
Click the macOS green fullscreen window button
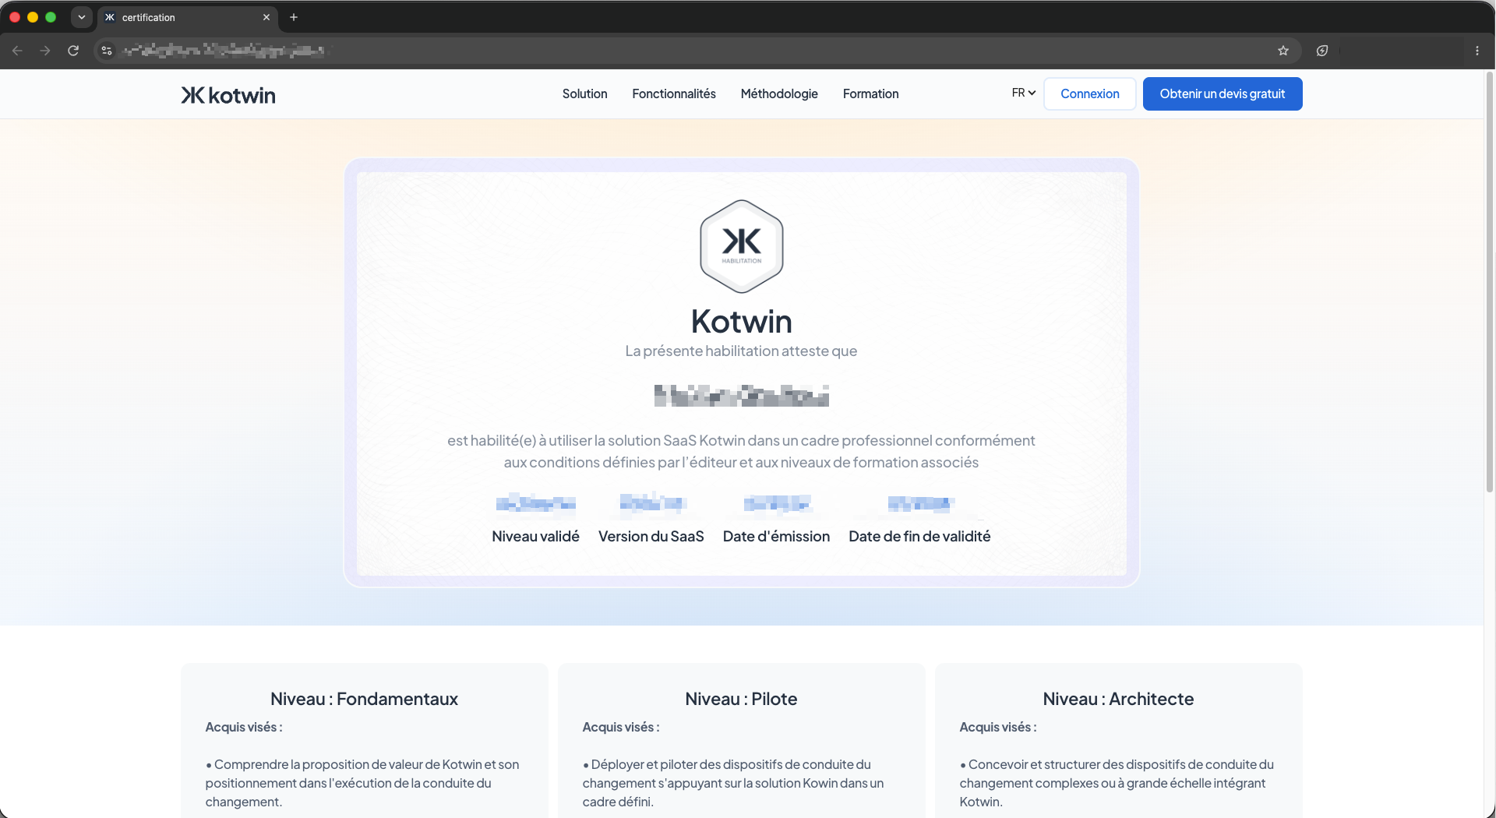point(51,17)
